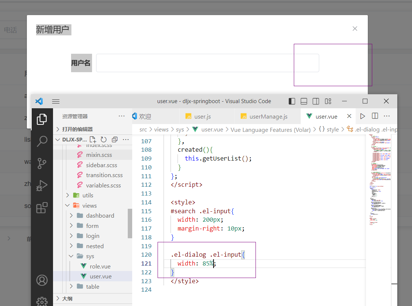Click New File icon in DLJX-SP header
Image resolution: width=412 pixels, height=306 pixels.
click(93, 140)
